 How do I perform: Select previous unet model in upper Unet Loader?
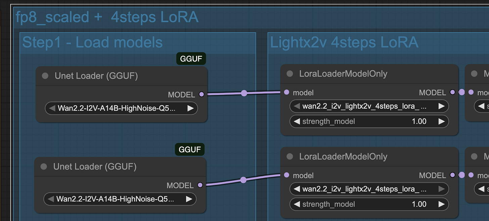pos(52,108)
